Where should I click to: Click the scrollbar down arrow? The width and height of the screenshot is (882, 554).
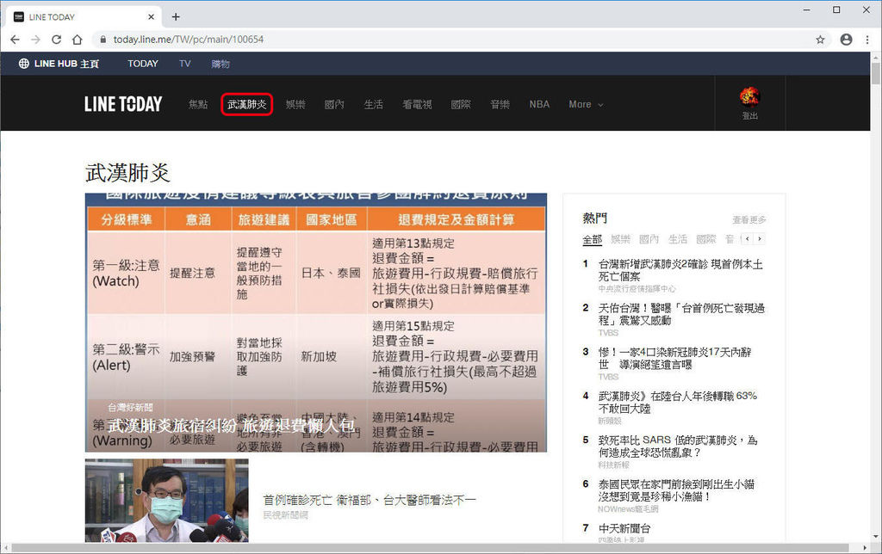876,537
